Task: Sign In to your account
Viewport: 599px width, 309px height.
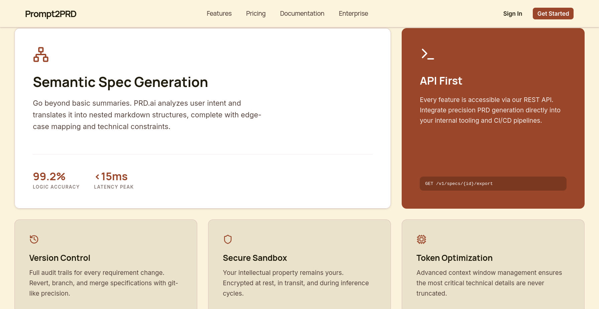Action: 512,14
